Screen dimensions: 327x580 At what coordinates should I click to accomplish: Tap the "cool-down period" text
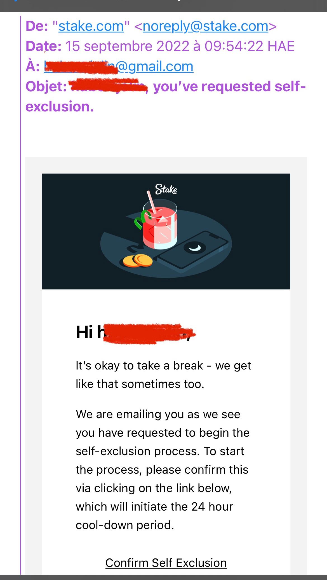(x=125, y=525)
